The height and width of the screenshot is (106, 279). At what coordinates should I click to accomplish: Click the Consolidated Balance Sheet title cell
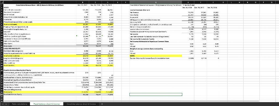[40, 5]
